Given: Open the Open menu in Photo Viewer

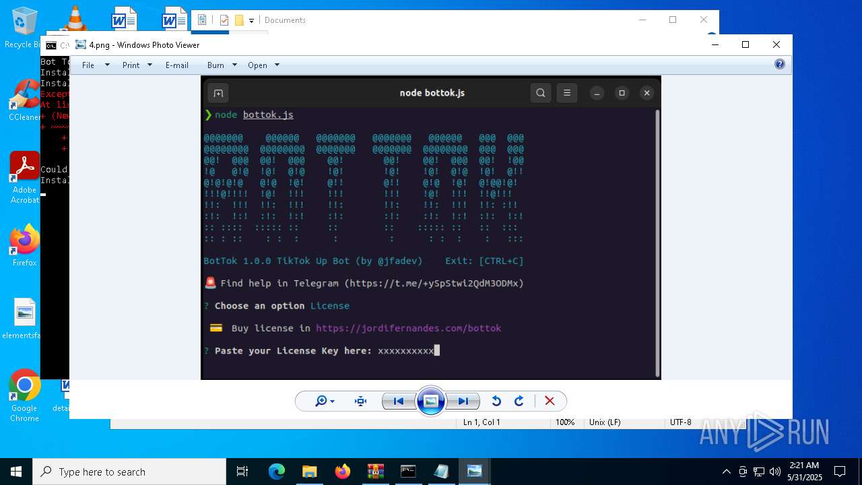Looking at the screenshot, I should [257, 65].
